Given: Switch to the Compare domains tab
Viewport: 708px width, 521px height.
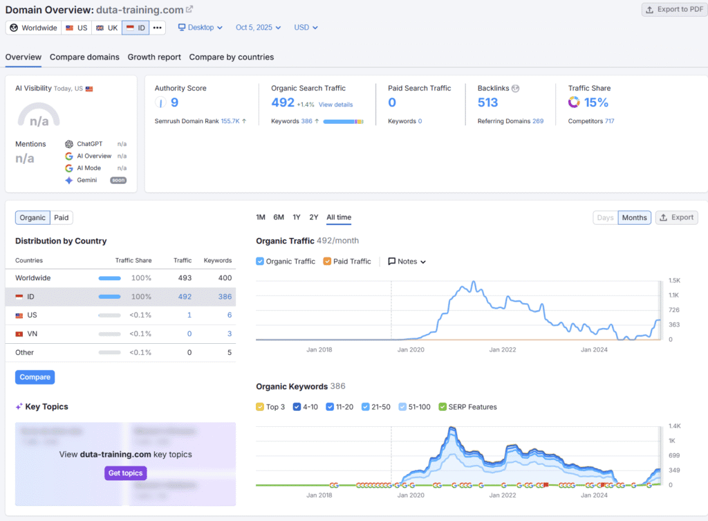Looking at the screenshot, I should 84,57.
